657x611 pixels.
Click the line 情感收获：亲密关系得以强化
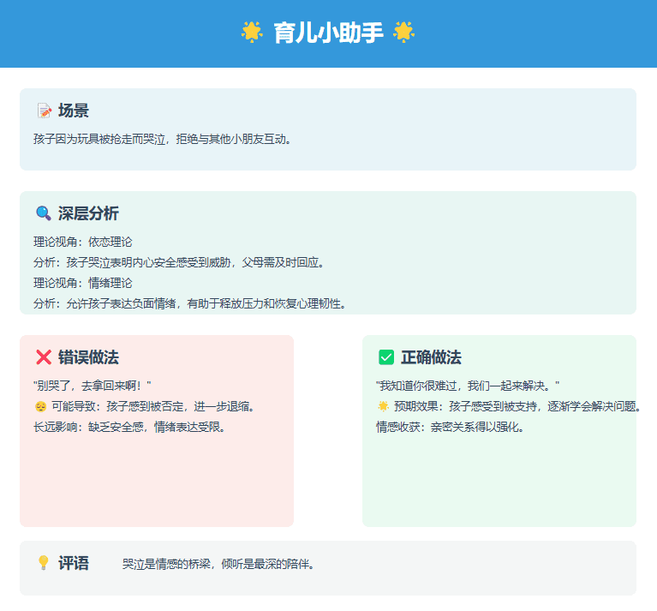point(450,427)
